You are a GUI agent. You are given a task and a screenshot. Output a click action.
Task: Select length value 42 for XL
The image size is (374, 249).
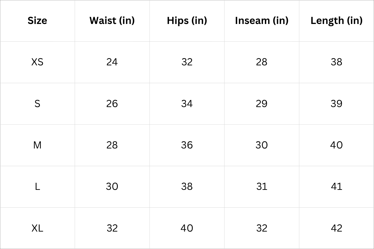(x=336, y=228)
